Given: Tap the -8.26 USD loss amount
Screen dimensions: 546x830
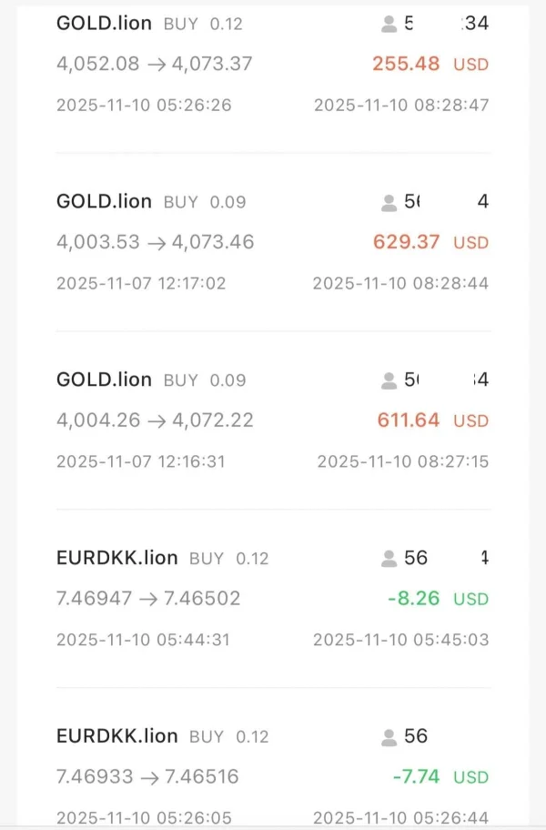Looking at the screenshot, I should tap(413, 599).
